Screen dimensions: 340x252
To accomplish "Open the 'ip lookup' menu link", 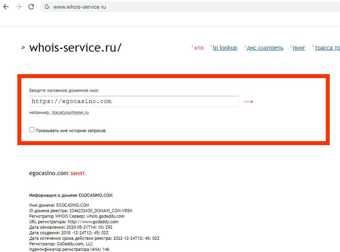I will click(225, 48).
